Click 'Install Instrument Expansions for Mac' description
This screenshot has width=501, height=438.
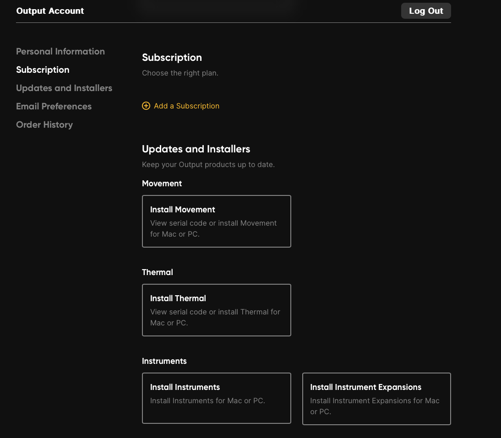coord(375,406)
